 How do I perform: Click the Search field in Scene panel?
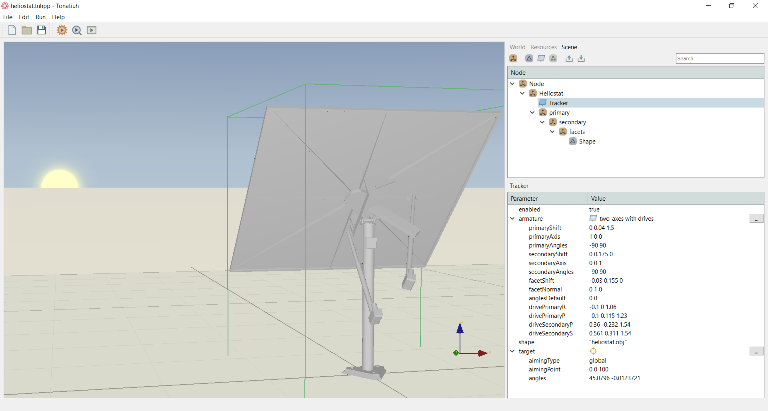pos(720,58)
